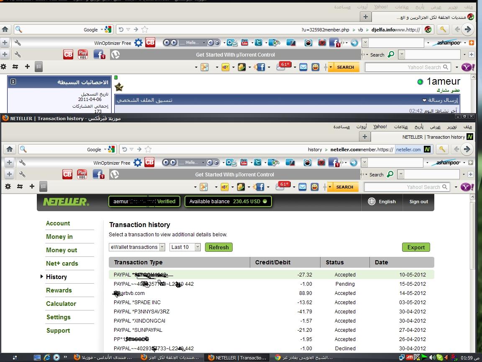This screenshot has width=482, height=362.
Task: Click the Available balance 230.45 USD indicator
Action: pyautogui.click(x=228, y=201)
